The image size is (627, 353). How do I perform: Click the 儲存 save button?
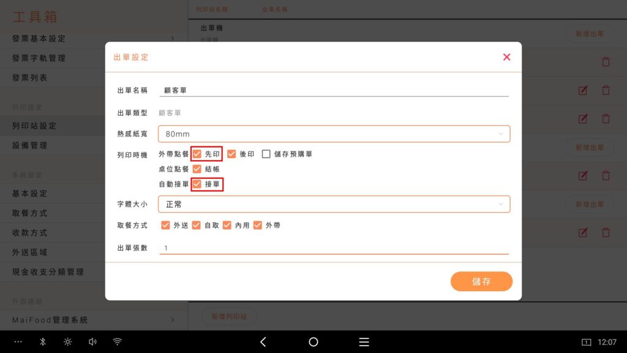tap(481, 281)
